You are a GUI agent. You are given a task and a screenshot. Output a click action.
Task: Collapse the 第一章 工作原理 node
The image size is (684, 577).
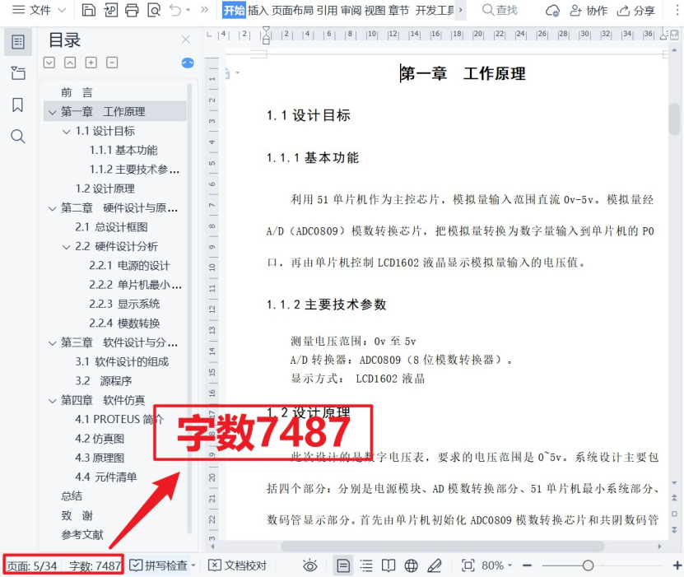(x=53, y=113)
